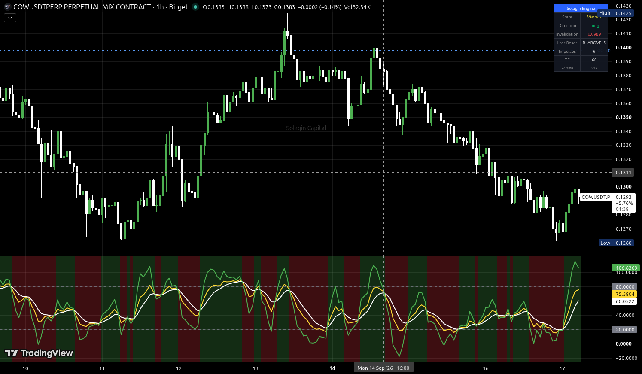Click the white 60.0522 indicator value tag
Screen dimensions: 642x374
coord(625,301)
